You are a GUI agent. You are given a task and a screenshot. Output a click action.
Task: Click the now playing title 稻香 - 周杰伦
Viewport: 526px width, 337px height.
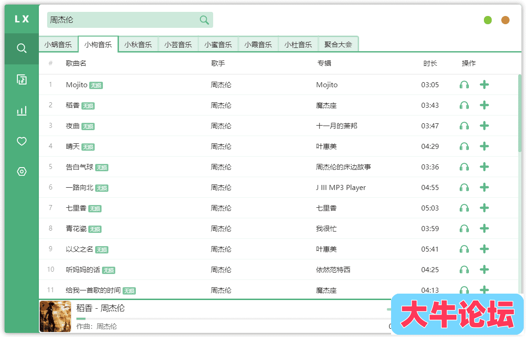[x=101, y=308]
